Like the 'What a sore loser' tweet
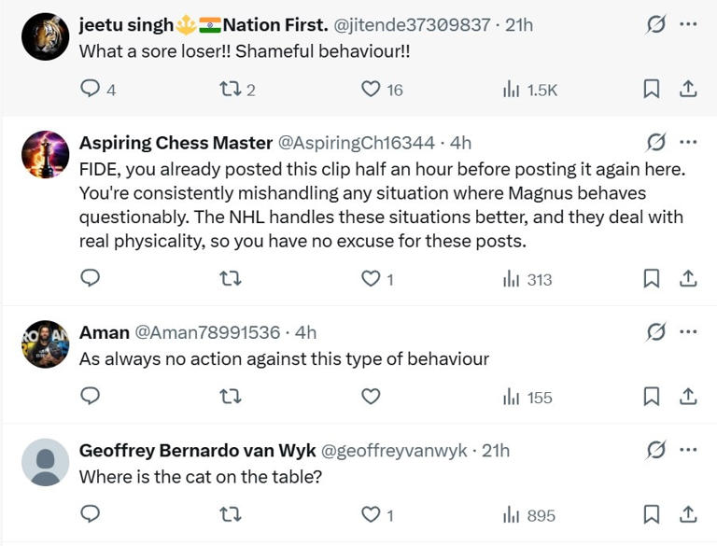Image resolution: width=717 pixels, height=546 pixels. click(371, 90)
